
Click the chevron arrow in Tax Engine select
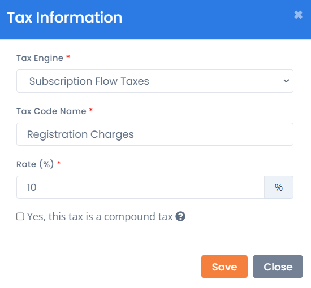[286, 81]
